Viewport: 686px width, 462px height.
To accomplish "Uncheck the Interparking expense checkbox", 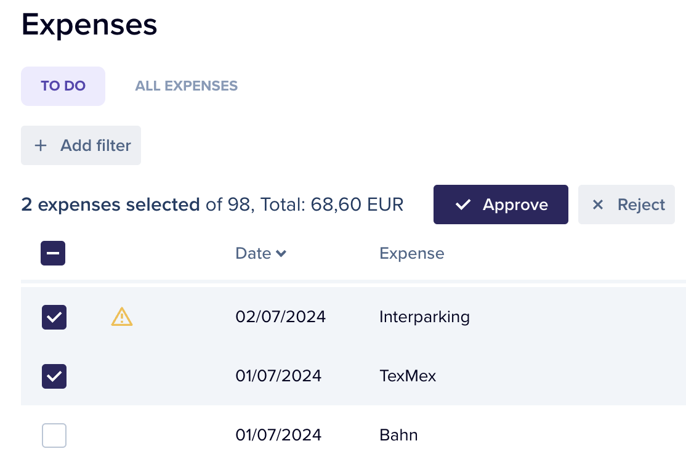I will 54,317.
